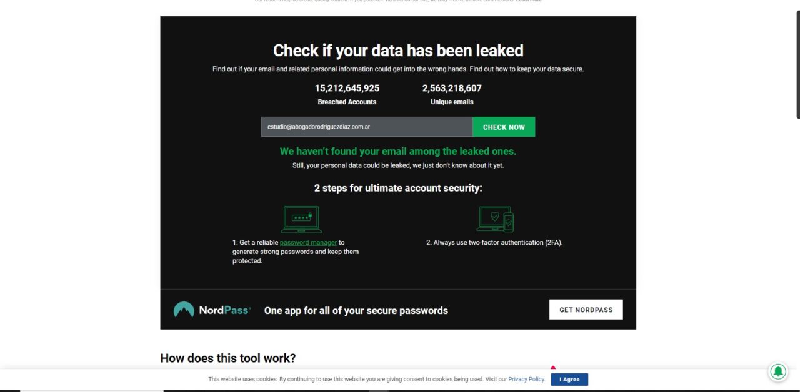The image size is (800, 392).
Task: Click the green "haven't found your email" result message
Action: 398,151
